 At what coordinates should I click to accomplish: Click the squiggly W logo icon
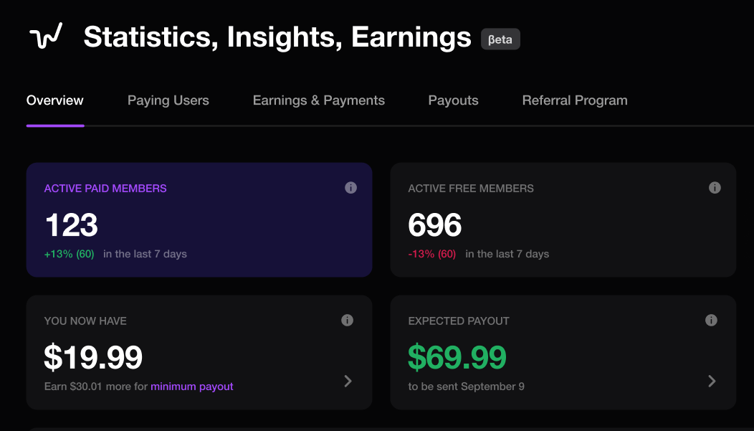coord(46,36)
